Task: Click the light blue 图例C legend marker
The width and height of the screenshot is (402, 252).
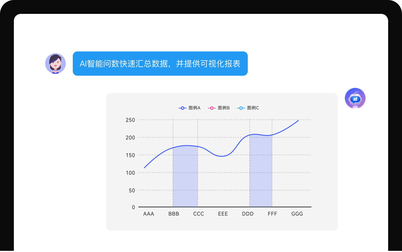Action: click(x=241, y=108)
